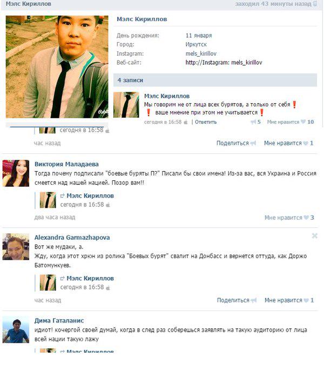Click Ответить to reply to Мэлс's post

[x=206, y=122]
